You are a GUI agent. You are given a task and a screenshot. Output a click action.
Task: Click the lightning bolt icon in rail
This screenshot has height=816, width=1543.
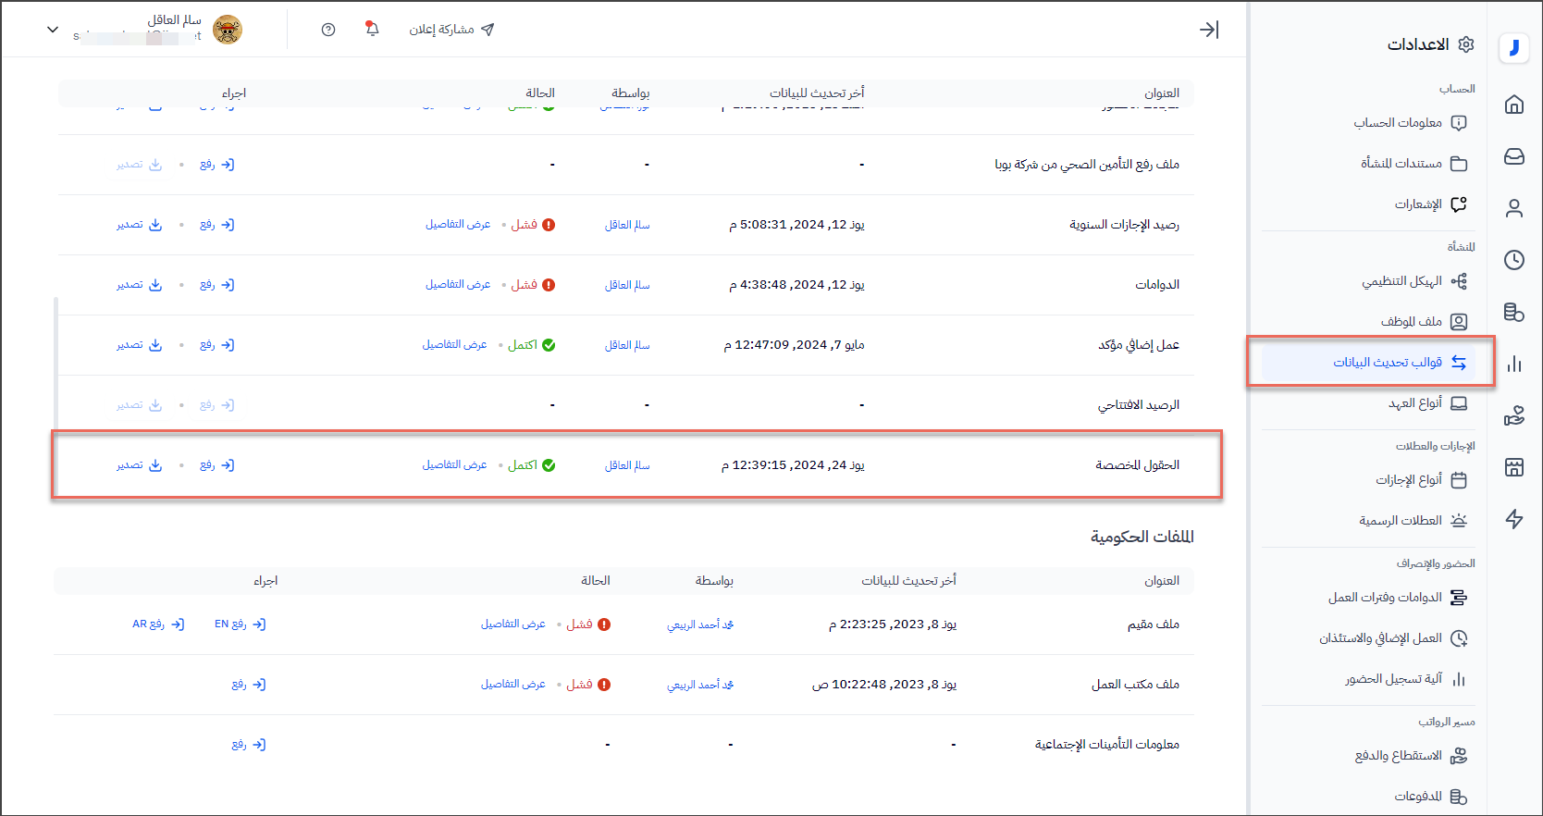click(1513, 519)
